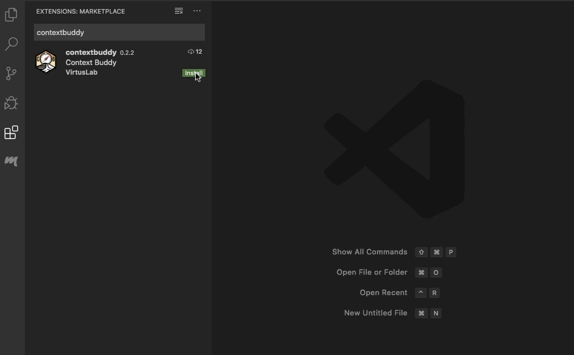Click the Context Buddy description text
The width and height of the screenshot is (574, 355).
point(91,63)
